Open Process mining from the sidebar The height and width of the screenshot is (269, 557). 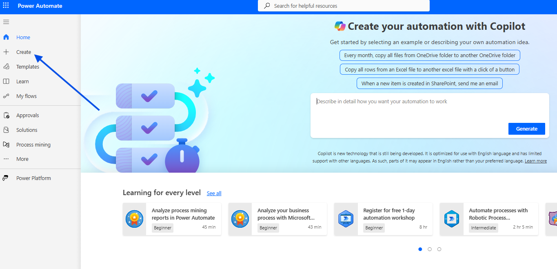pyautogui.click(x=33, y=145)
